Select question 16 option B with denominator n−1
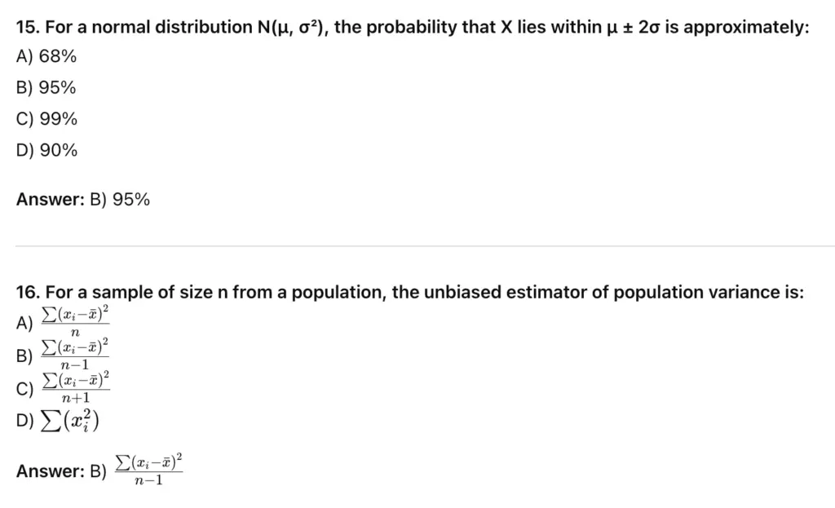 [x=73, y=355]
